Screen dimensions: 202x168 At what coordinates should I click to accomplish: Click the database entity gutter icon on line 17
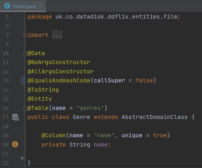pos(15,117)
